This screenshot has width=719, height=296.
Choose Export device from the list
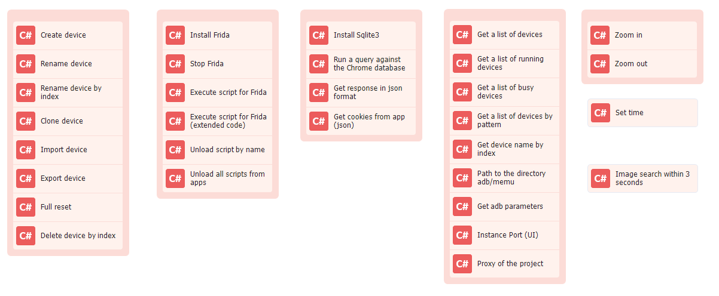68,178
